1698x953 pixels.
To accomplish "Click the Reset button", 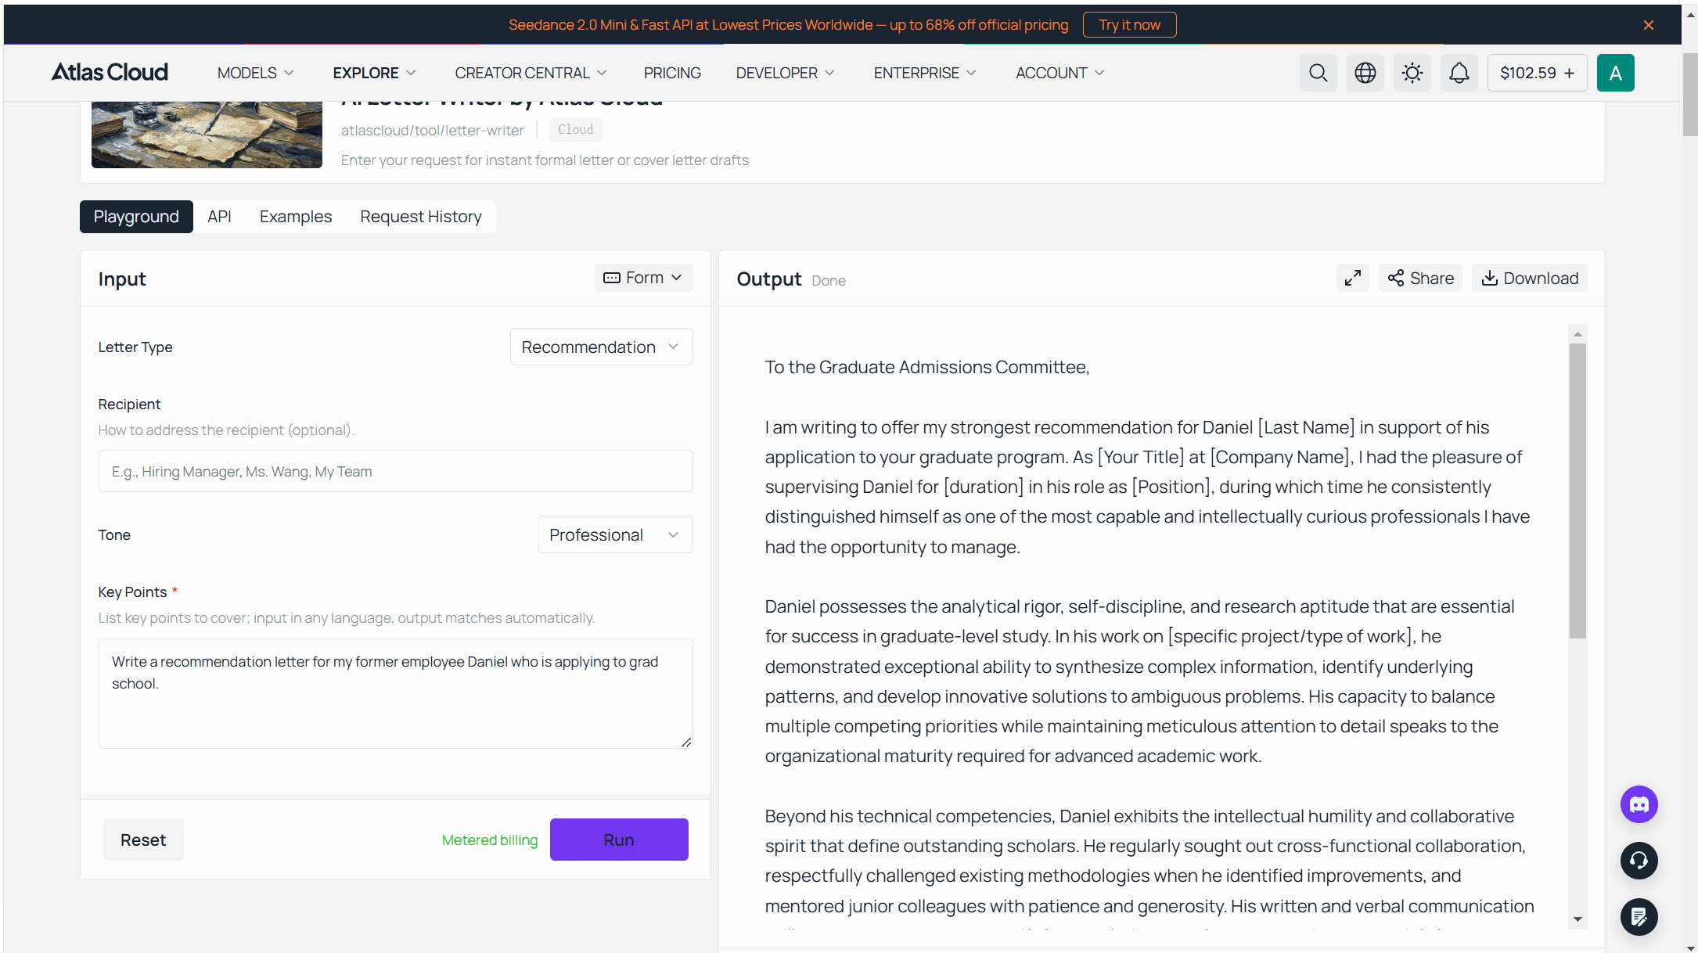I will point(143,840).
